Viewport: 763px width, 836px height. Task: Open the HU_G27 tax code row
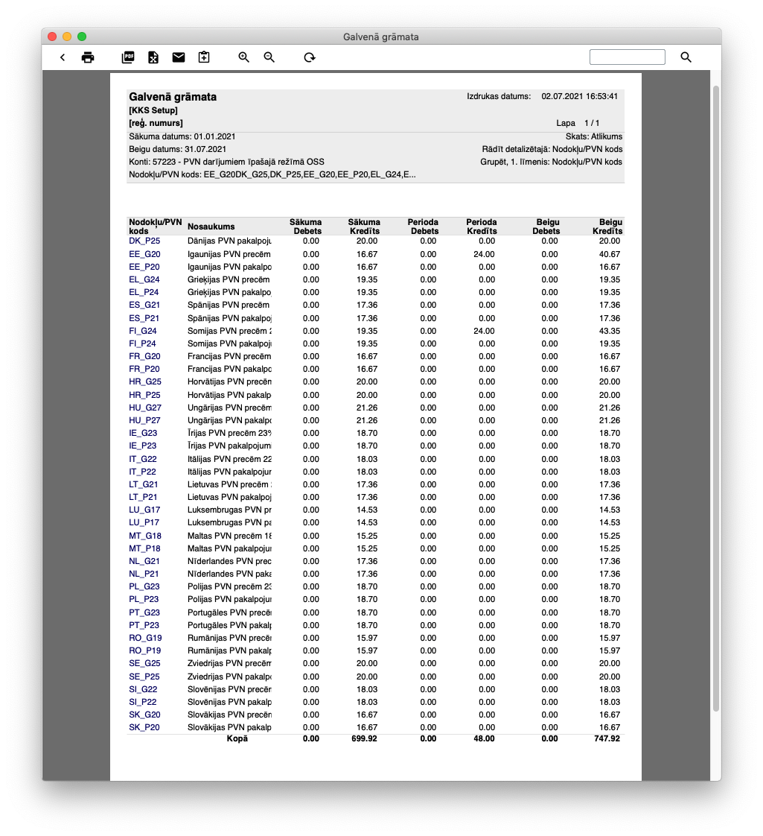tap(145, 408)
